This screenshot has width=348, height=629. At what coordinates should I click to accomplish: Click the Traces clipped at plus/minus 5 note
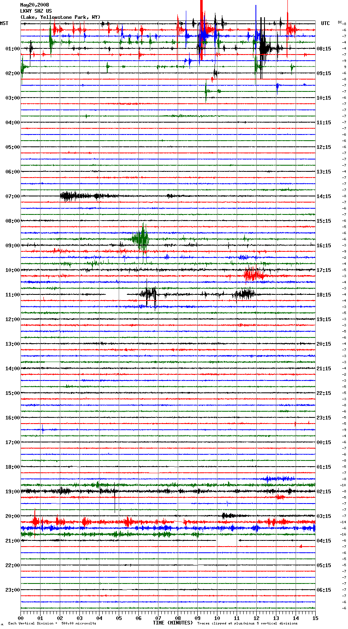tap(247, 624)
